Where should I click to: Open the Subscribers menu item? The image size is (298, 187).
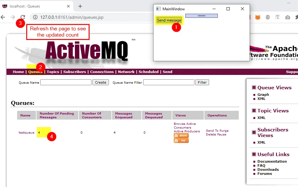pyautogui.click(x=75, y=72)
